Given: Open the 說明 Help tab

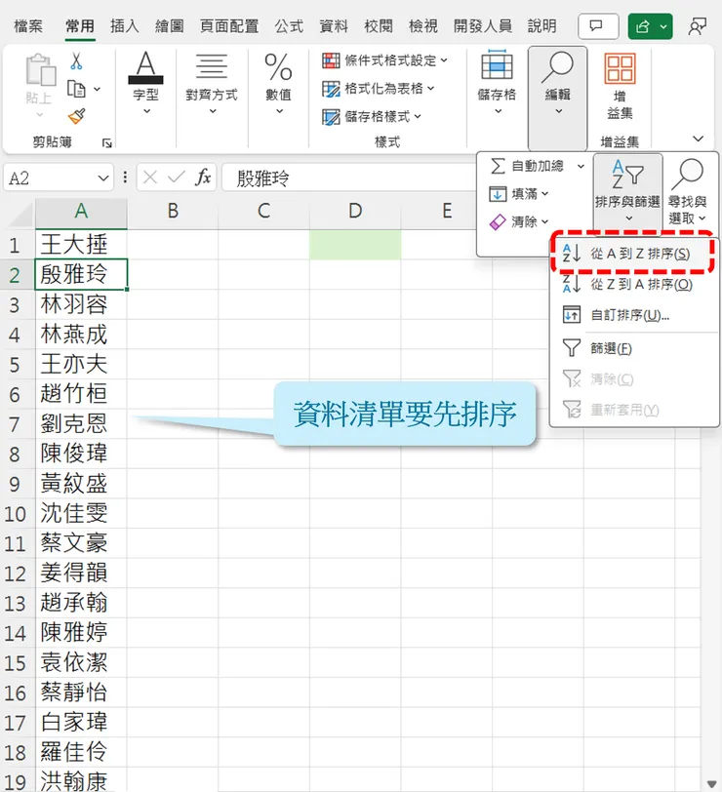Looking at the screenshot, I should [542, 26].
